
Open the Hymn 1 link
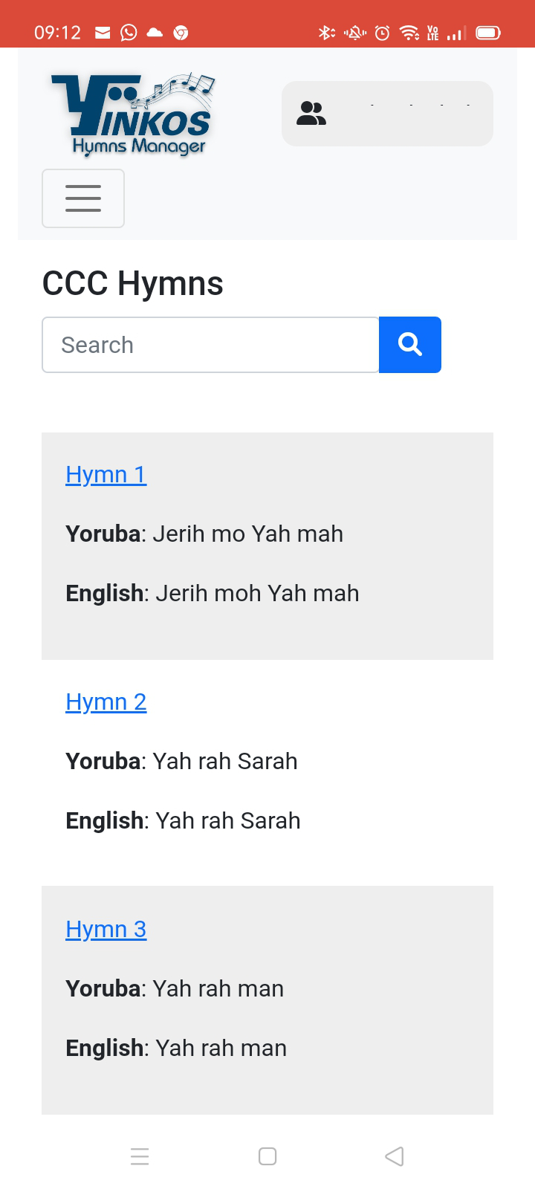106,474
